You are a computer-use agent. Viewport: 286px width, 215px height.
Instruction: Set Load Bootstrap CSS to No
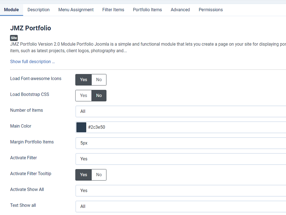tap(99, 96)
